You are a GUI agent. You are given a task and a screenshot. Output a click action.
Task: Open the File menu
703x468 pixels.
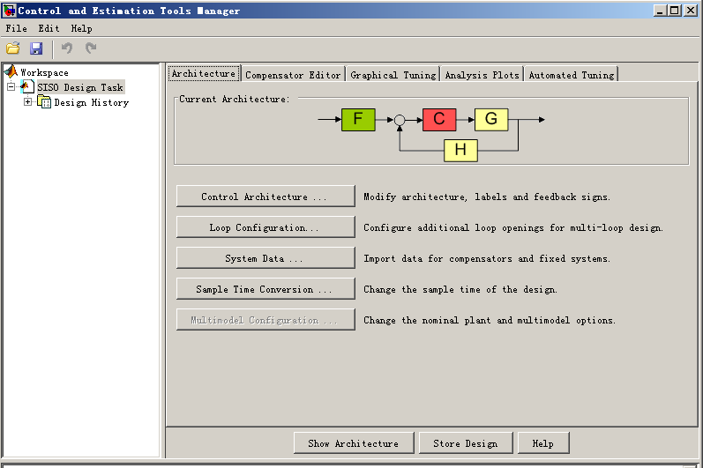(x=16, y=29)
